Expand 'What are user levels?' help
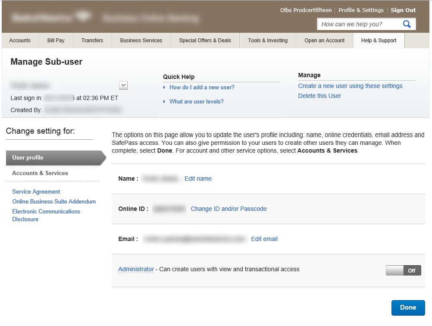Viewport: 432px width, 326px height. point(197,102)
